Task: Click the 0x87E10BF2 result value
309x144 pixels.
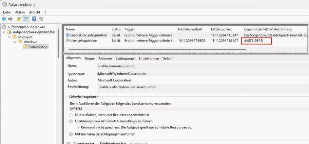Action: (x=253, y=41)
